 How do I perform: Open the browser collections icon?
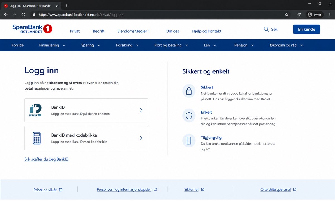[x=299, y=15]
